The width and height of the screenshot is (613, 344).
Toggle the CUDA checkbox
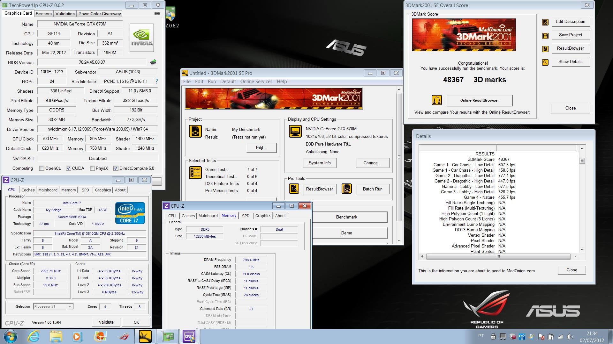[x=68, y=168]
